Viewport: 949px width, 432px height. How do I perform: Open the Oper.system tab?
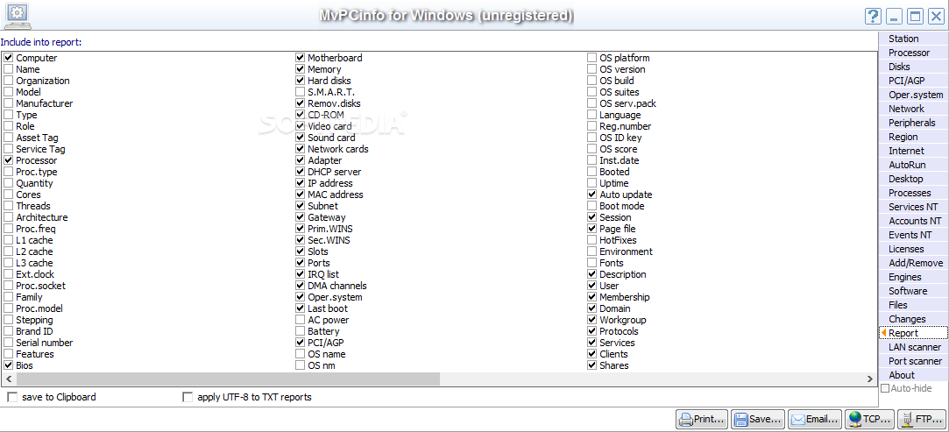[913, 95]
